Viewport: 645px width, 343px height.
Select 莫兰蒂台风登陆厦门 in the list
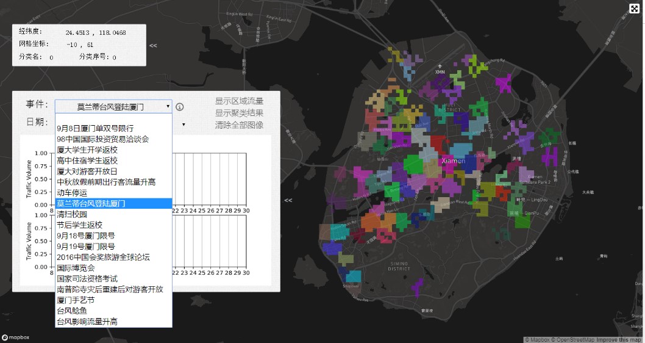91,204
